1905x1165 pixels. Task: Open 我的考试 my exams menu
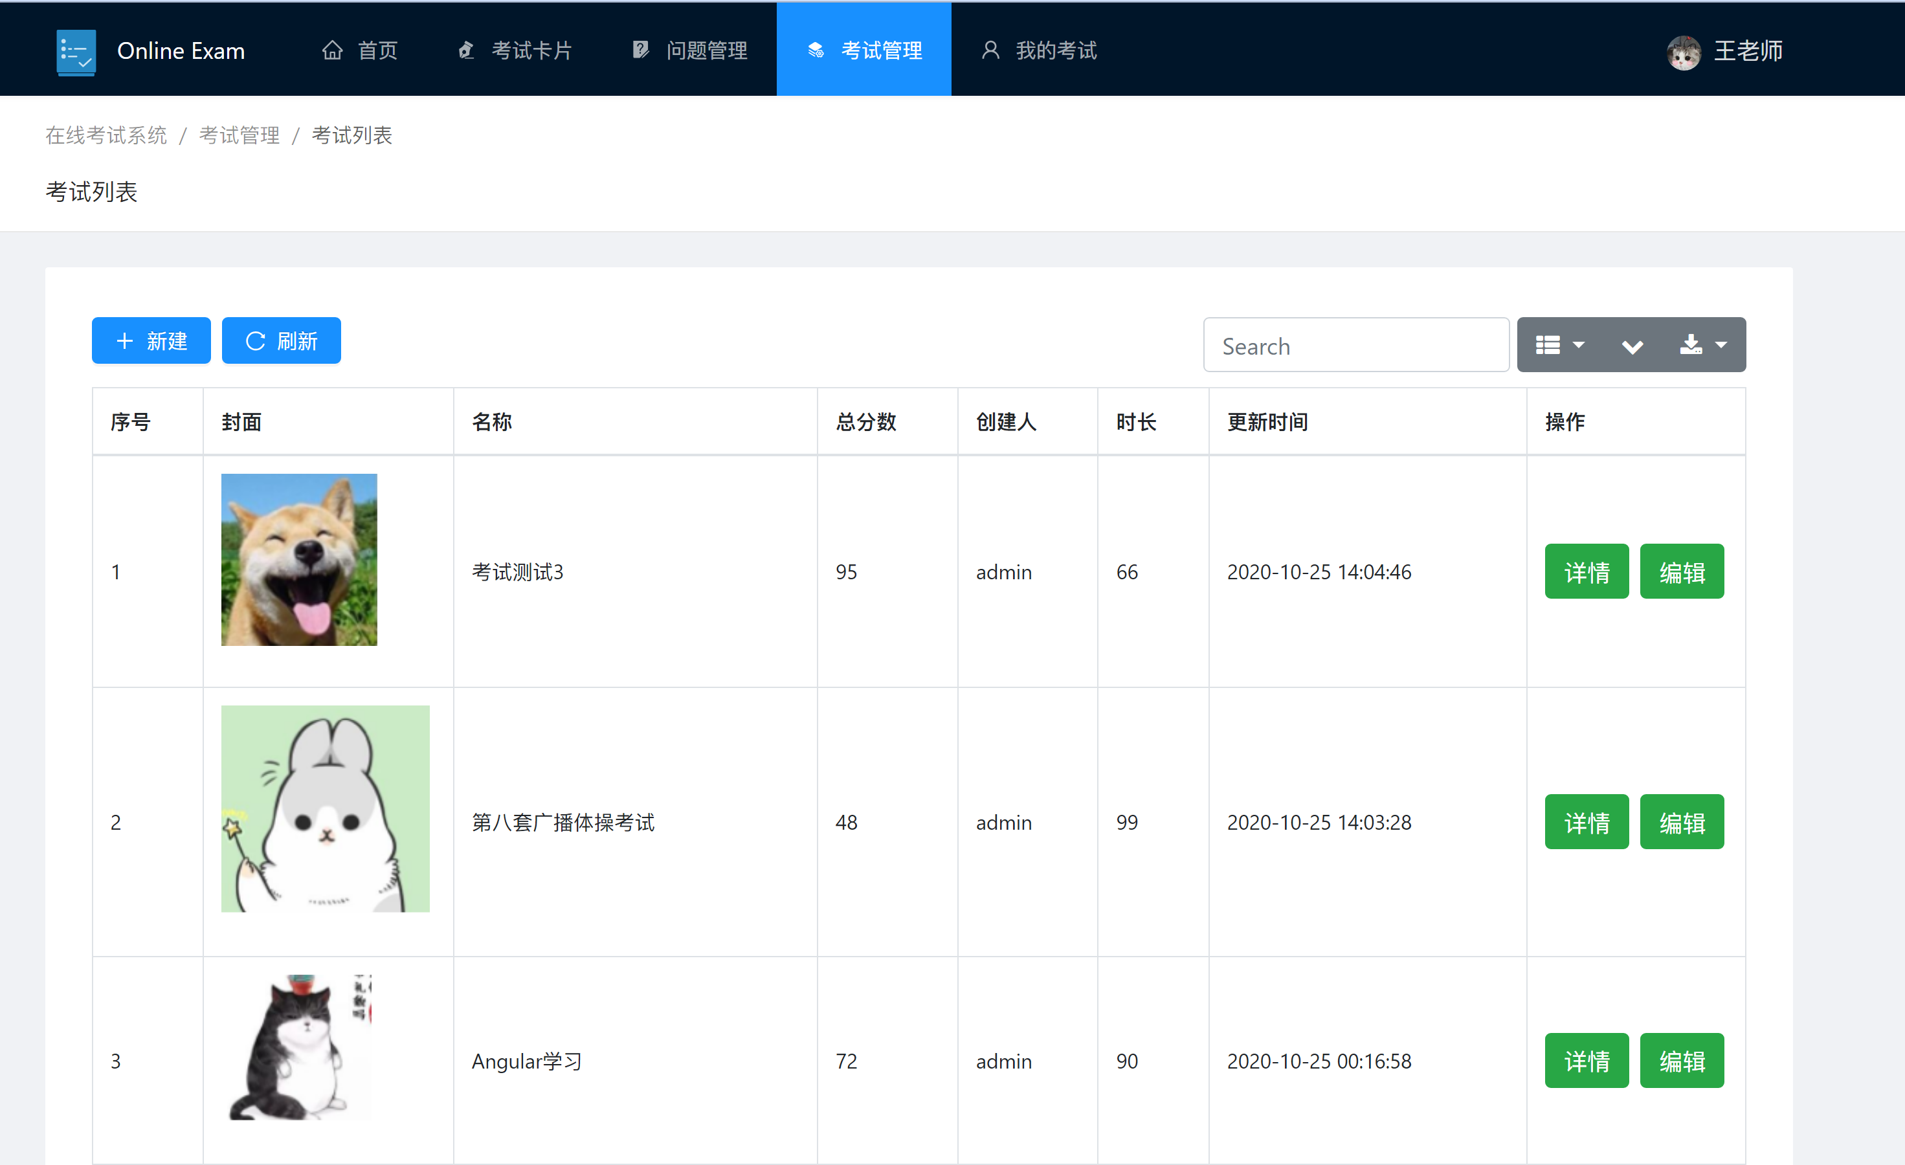(1038, 51)
